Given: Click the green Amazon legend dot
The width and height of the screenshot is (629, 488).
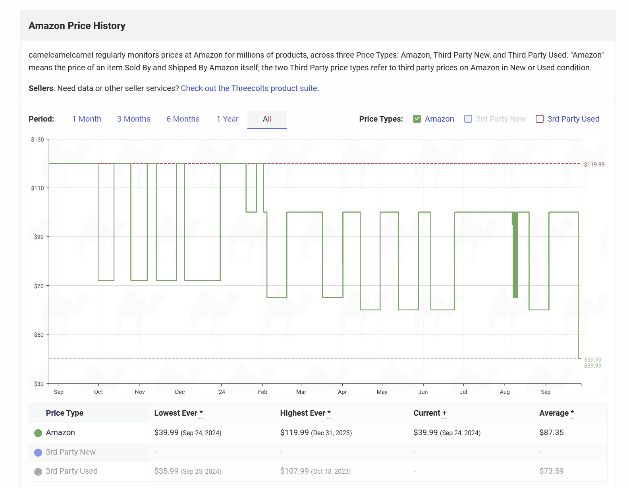Looking at the screenshot, I should tap(38, 433).
